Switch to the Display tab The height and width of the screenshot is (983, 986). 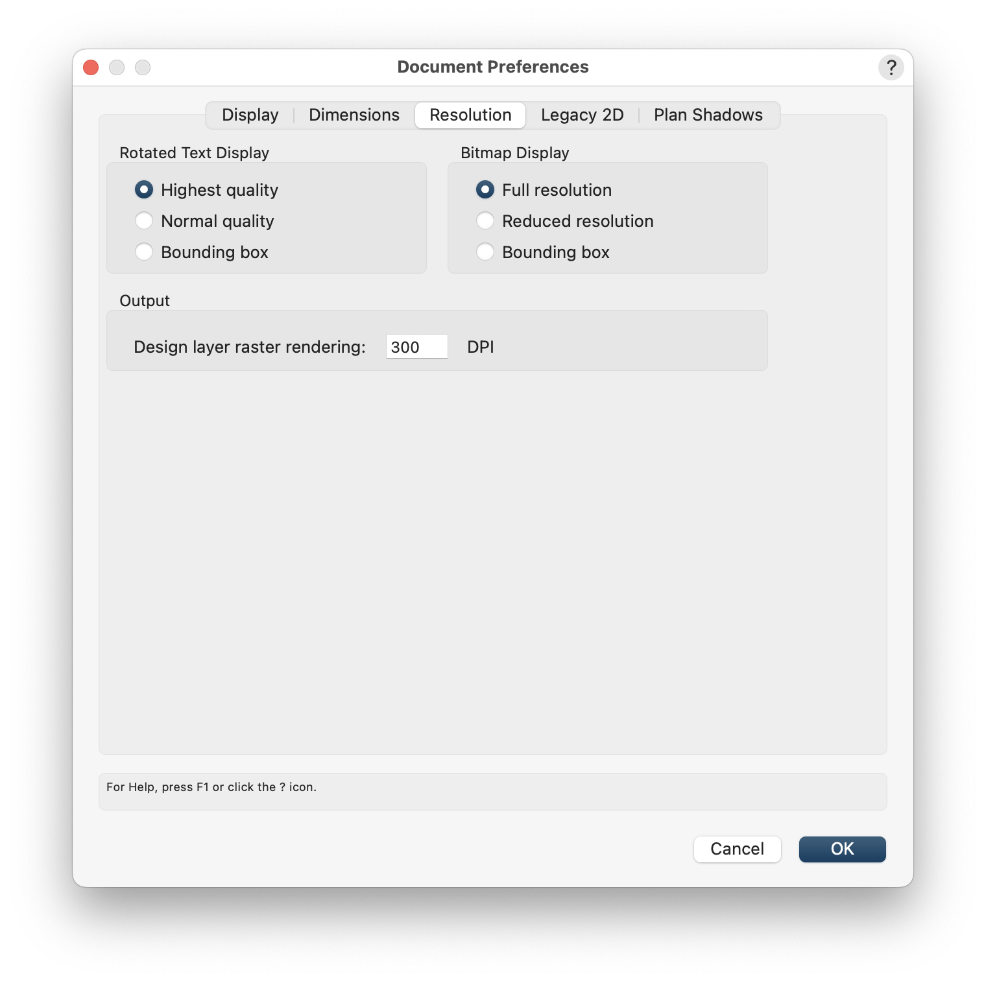(250, 115)
